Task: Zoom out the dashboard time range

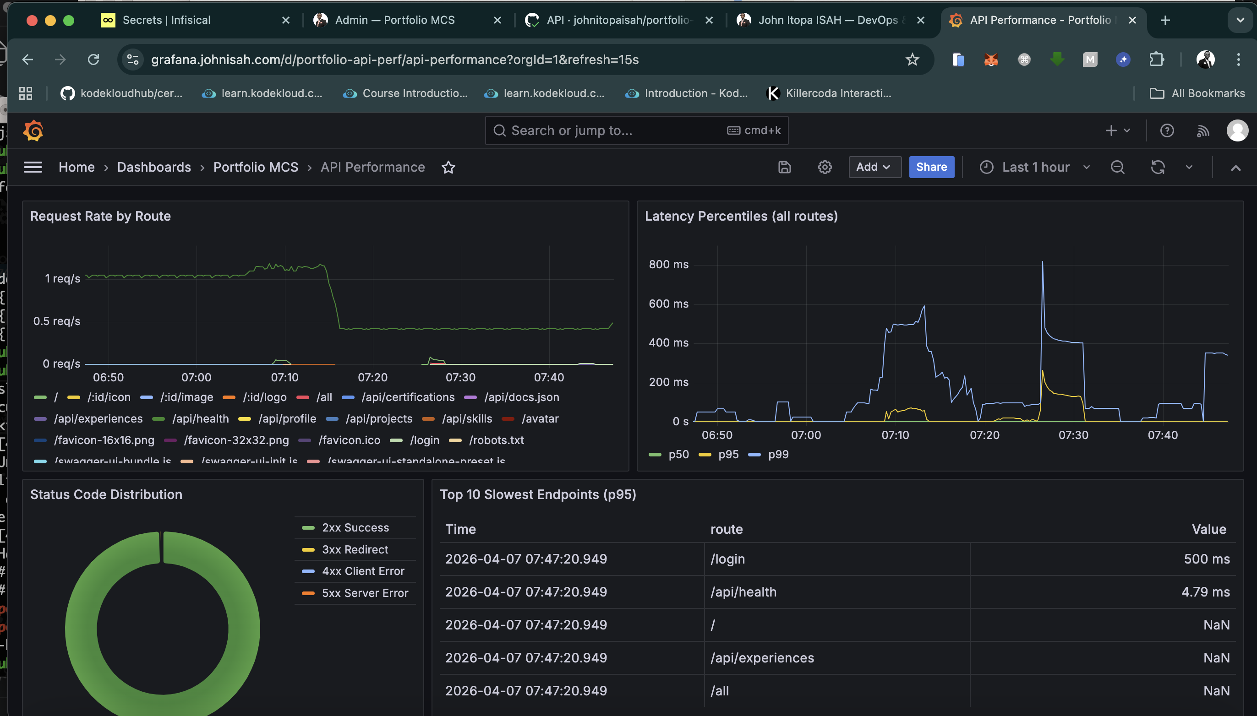Action: point(1117,167)
